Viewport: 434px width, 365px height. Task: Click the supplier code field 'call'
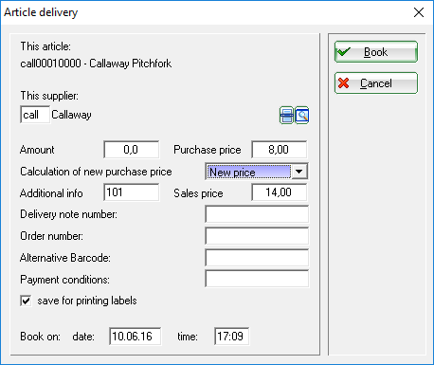pyautogui.click(x=35, y=115)
